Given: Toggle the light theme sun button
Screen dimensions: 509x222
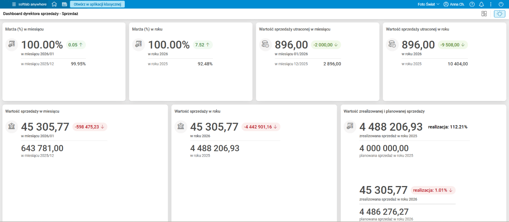Looking at the screenshot, I should 499,14.
